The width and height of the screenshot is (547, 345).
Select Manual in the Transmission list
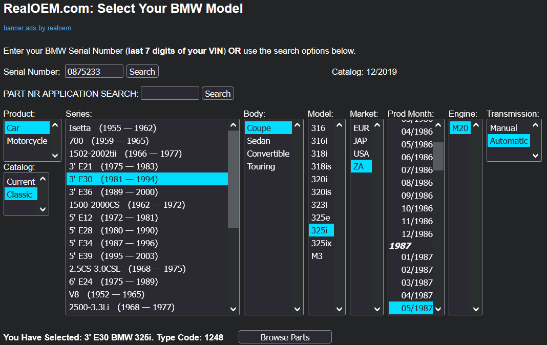tap(503, 128)
